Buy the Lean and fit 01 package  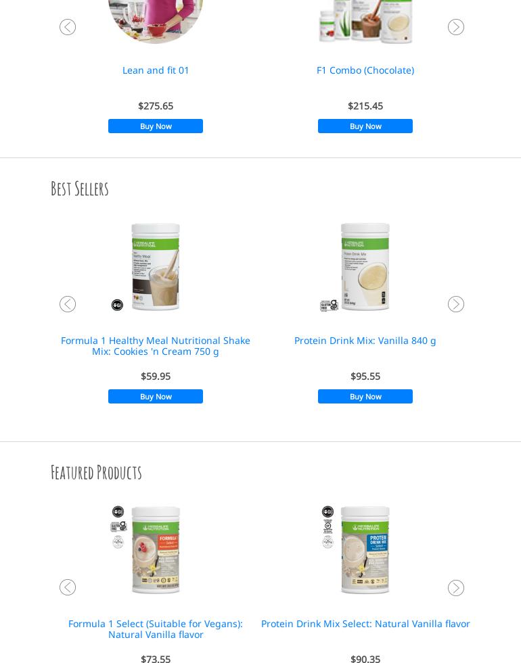[156, 126]
